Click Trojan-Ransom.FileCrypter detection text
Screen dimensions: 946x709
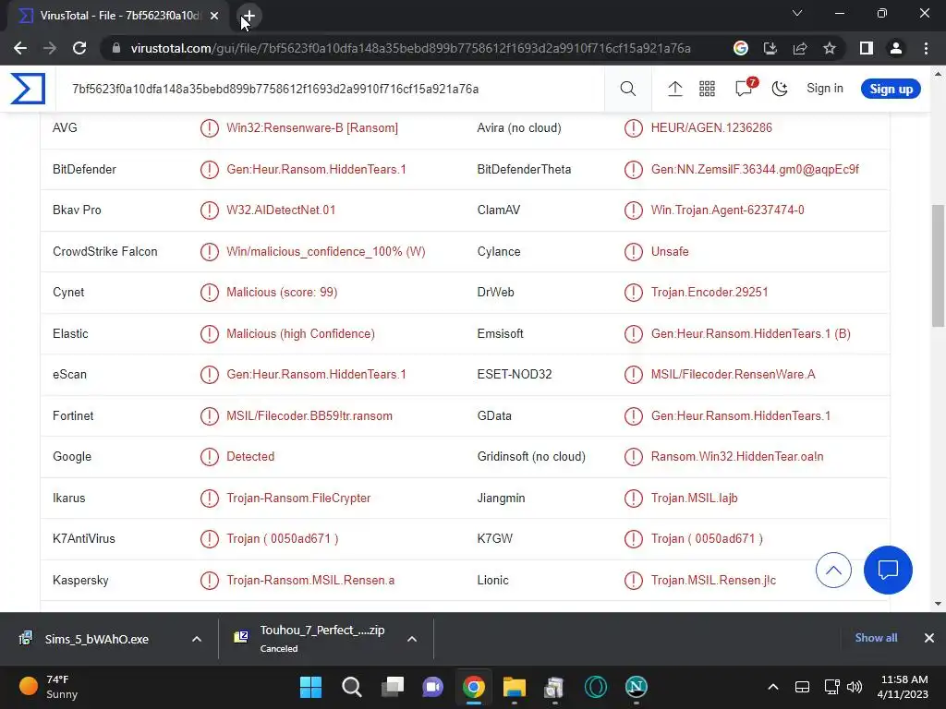298,498
